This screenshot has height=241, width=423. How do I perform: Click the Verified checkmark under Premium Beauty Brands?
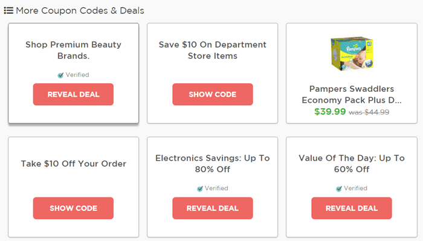[x=60, y=76]
